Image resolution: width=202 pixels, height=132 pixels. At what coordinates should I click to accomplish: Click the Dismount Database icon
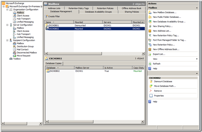pos(151,81)
